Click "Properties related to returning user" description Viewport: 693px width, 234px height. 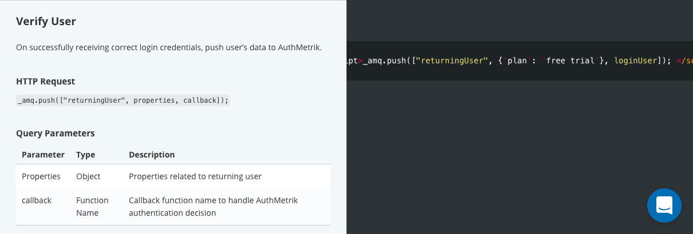pos(195,176)
